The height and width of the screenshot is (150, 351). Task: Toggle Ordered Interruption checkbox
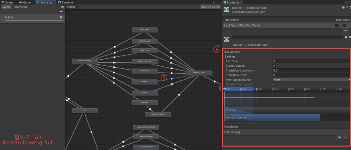point(274,84)
